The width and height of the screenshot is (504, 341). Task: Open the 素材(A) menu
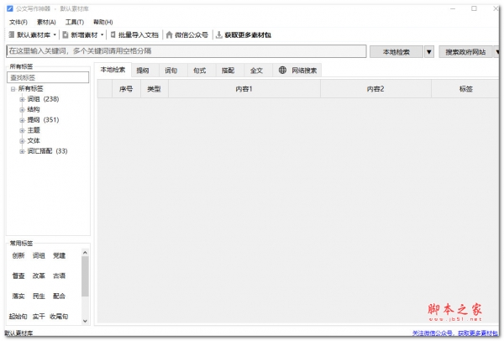(46, 22)
